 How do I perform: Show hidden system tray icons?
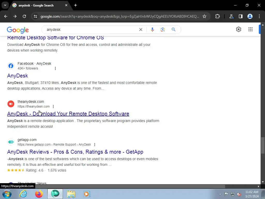pyautogui.click(x=220, y=194)
